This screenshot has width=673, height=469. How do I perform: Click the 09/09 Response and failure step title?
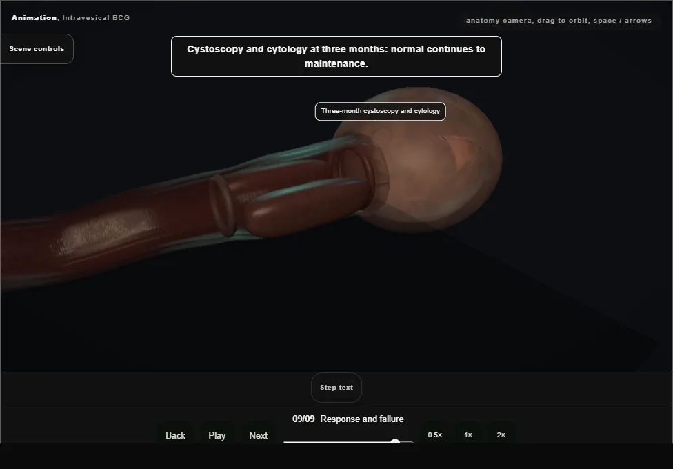click(348, 419)
